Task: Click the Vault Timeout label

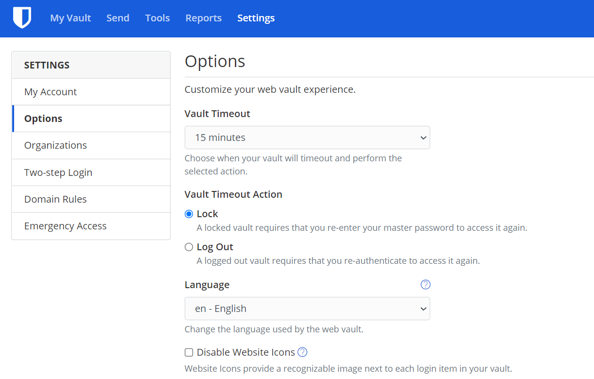Action: [217, 114]
